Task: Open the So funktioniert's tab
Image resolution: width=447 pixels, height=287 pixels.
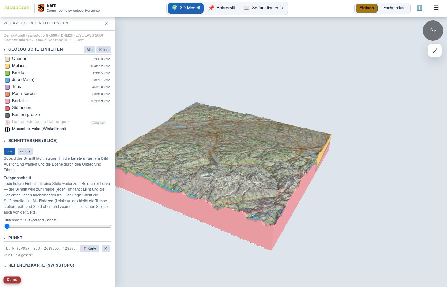Action: [x=263, y=8]
